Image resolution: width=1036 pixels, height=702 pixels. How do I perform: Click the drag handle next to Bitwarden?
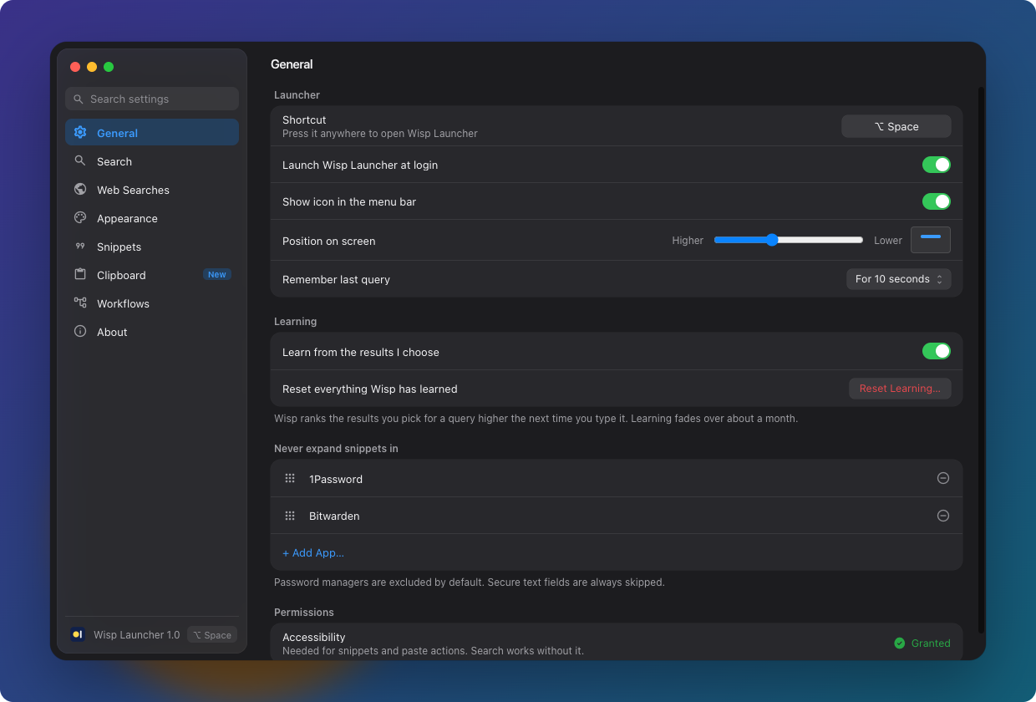[290, 516]
